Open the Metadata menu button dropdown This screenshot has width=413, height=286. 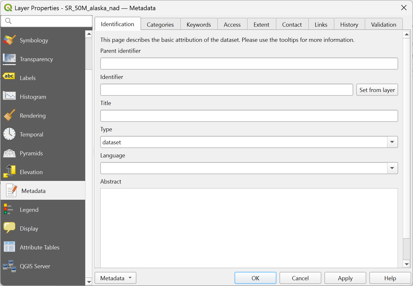[115, 278]
